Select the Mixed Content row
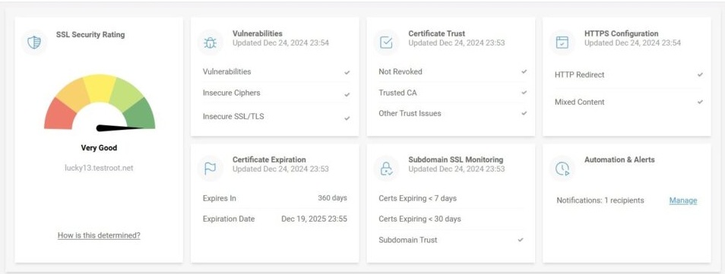 pyautogui.click(x=628, y=102)
